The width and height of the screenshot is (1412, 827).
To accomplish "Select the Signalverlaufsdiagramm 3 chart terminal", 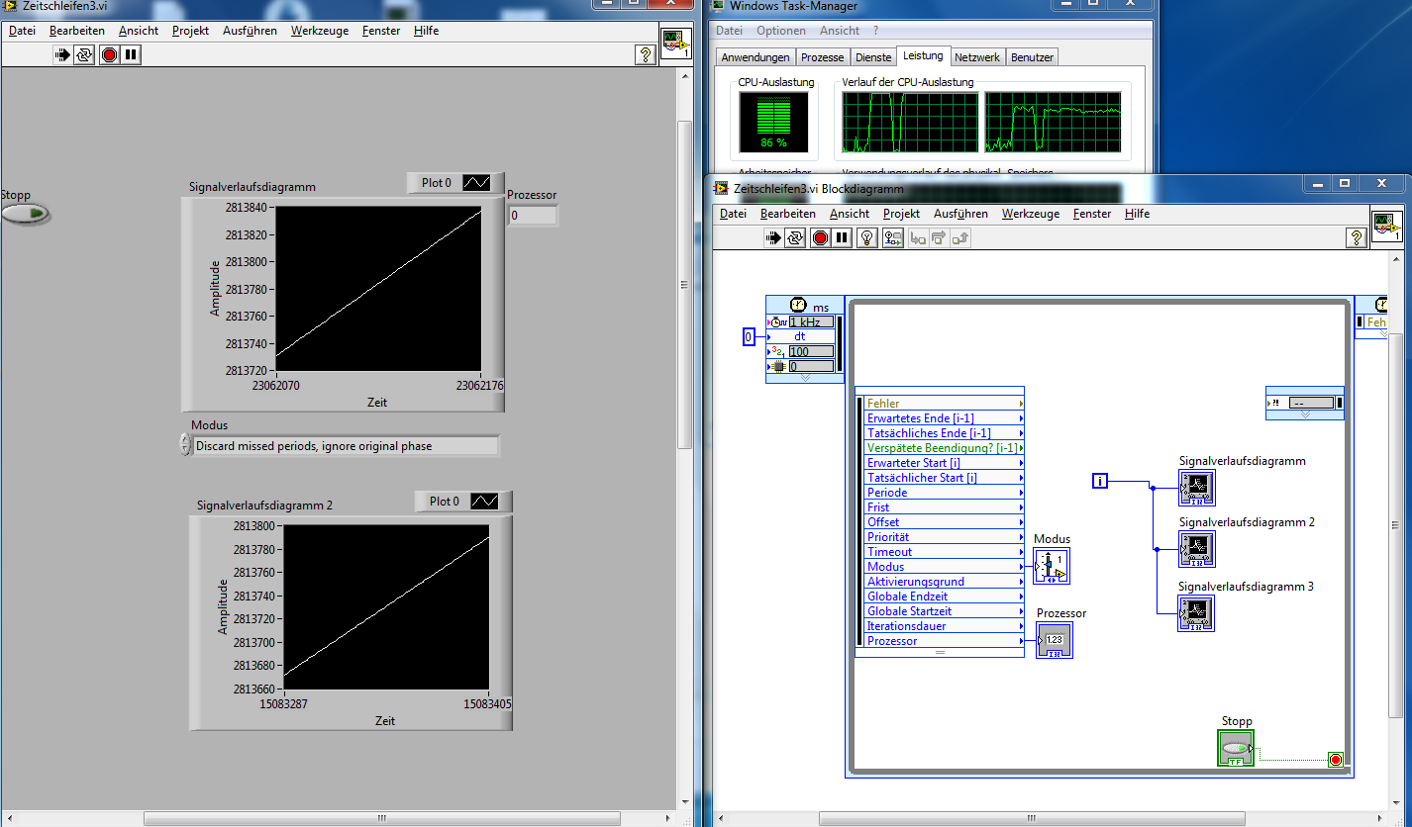I will click(x=1196, y=613).
